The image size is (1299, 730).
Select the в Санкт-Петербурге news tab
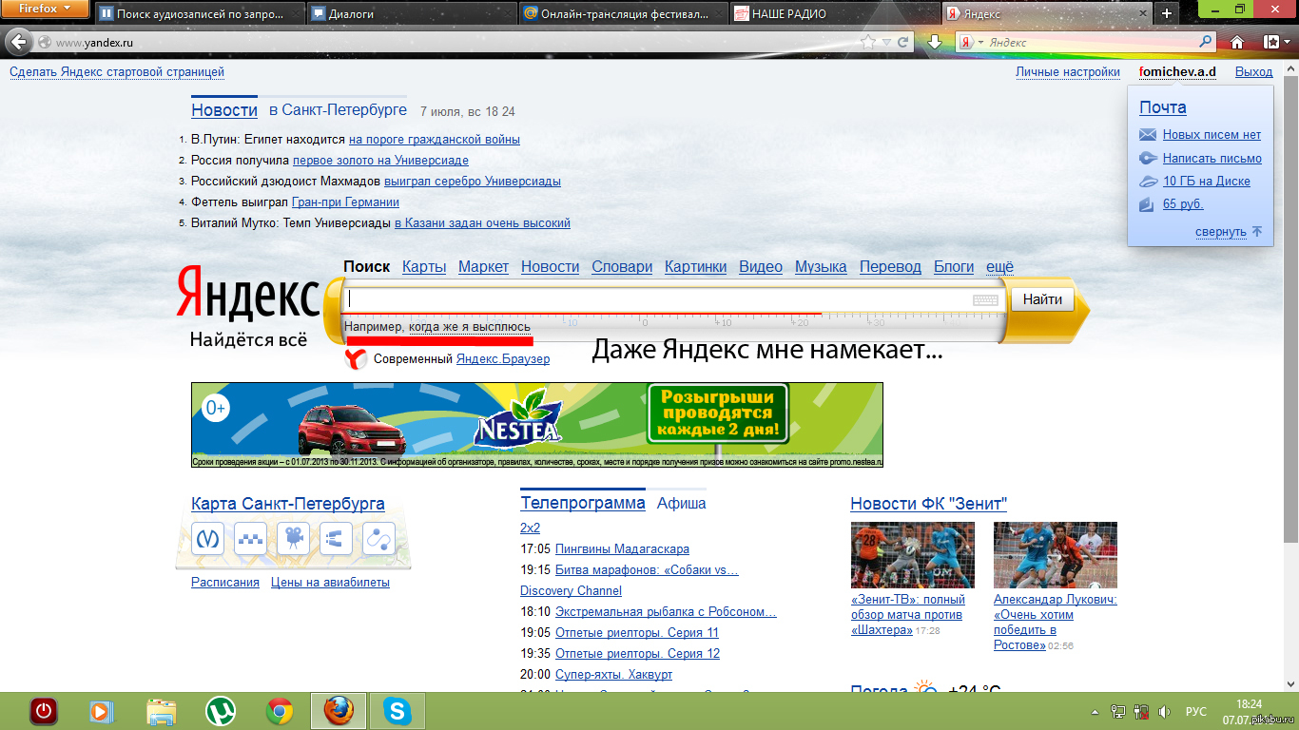(338, 109)
